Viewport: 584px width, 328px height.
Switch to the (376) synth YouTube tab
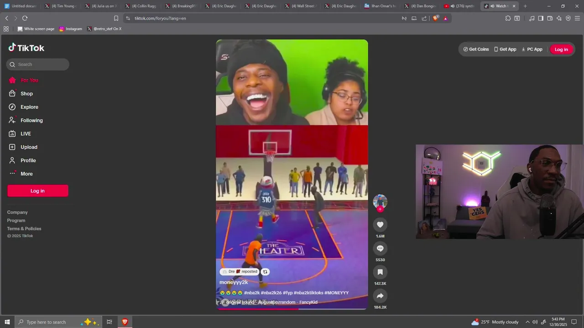tap(460, 6)
